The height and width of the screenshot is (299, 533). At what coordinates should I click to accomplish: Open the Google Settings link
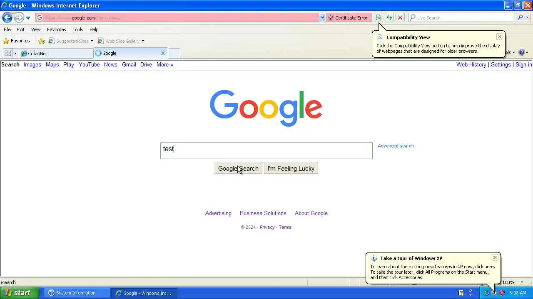coord(501,64)
